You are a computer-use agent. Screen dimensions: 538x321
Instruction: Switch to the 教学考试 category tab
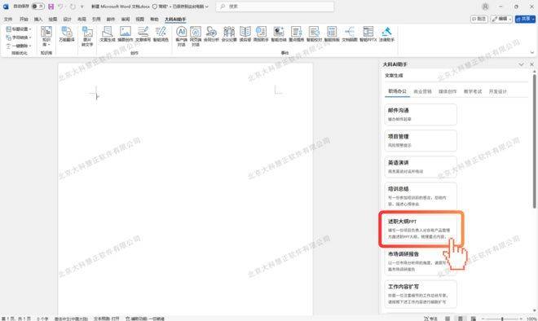(x=473, y=91)
